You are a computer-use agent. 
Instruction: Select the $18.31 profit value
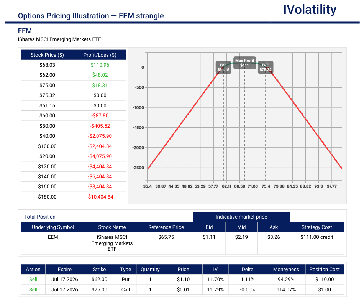click(x=100, y=85)
